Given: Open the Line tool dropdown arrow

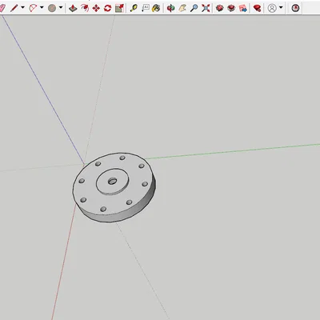Looking at the screenshot, I should [22, 7].
